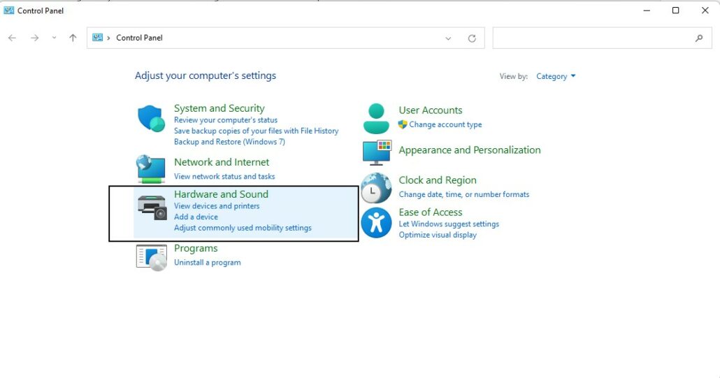This screenshot has width=720, height=378.
Task: Open Optimize visual display link
Action: 438,235
